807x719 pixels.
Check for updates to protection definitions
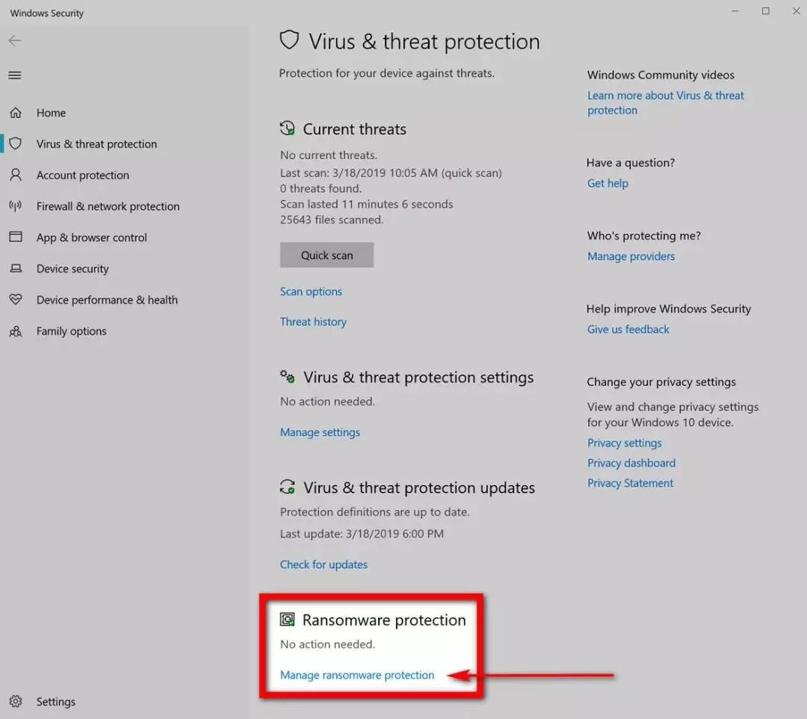click(324, 564)
